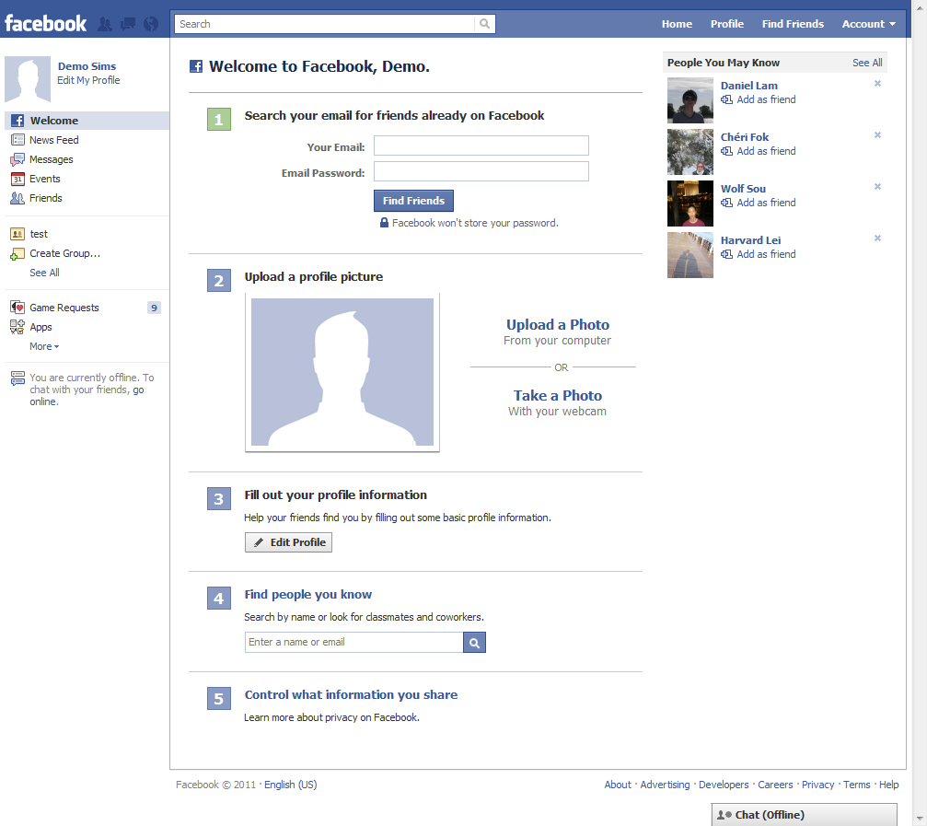Image resolution: width=927 pixels, height=826 pixels.
Task: Open Control what information you share
Action: 351,695
